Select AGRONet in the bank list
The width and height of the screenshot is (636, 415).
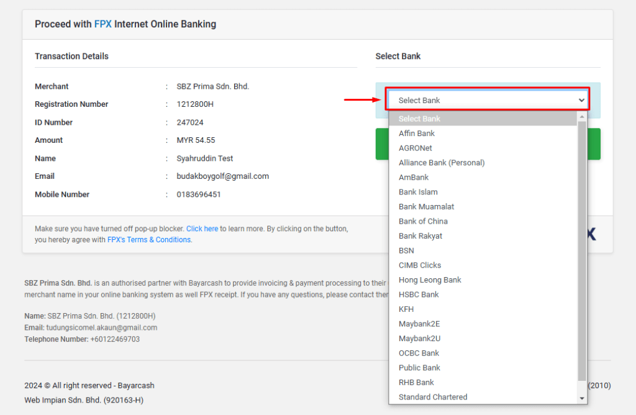[x=483, y=148]
